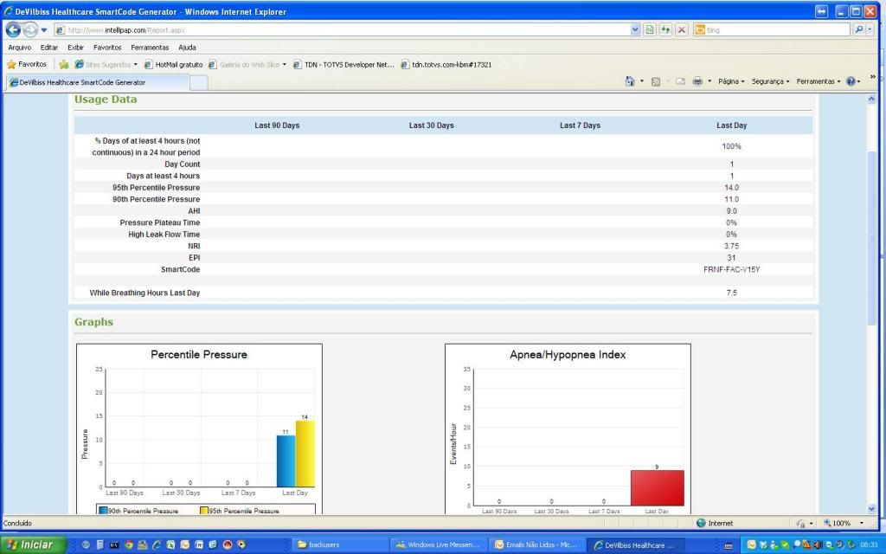Switch to Windows Live Messenger taskbar button
Screen dimensions: 886x554
coord(437,545)
